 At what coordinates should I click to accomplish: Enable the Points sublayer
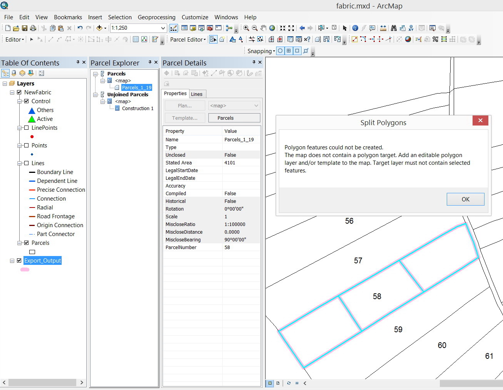pyautogui.click(x=27, y=146)
